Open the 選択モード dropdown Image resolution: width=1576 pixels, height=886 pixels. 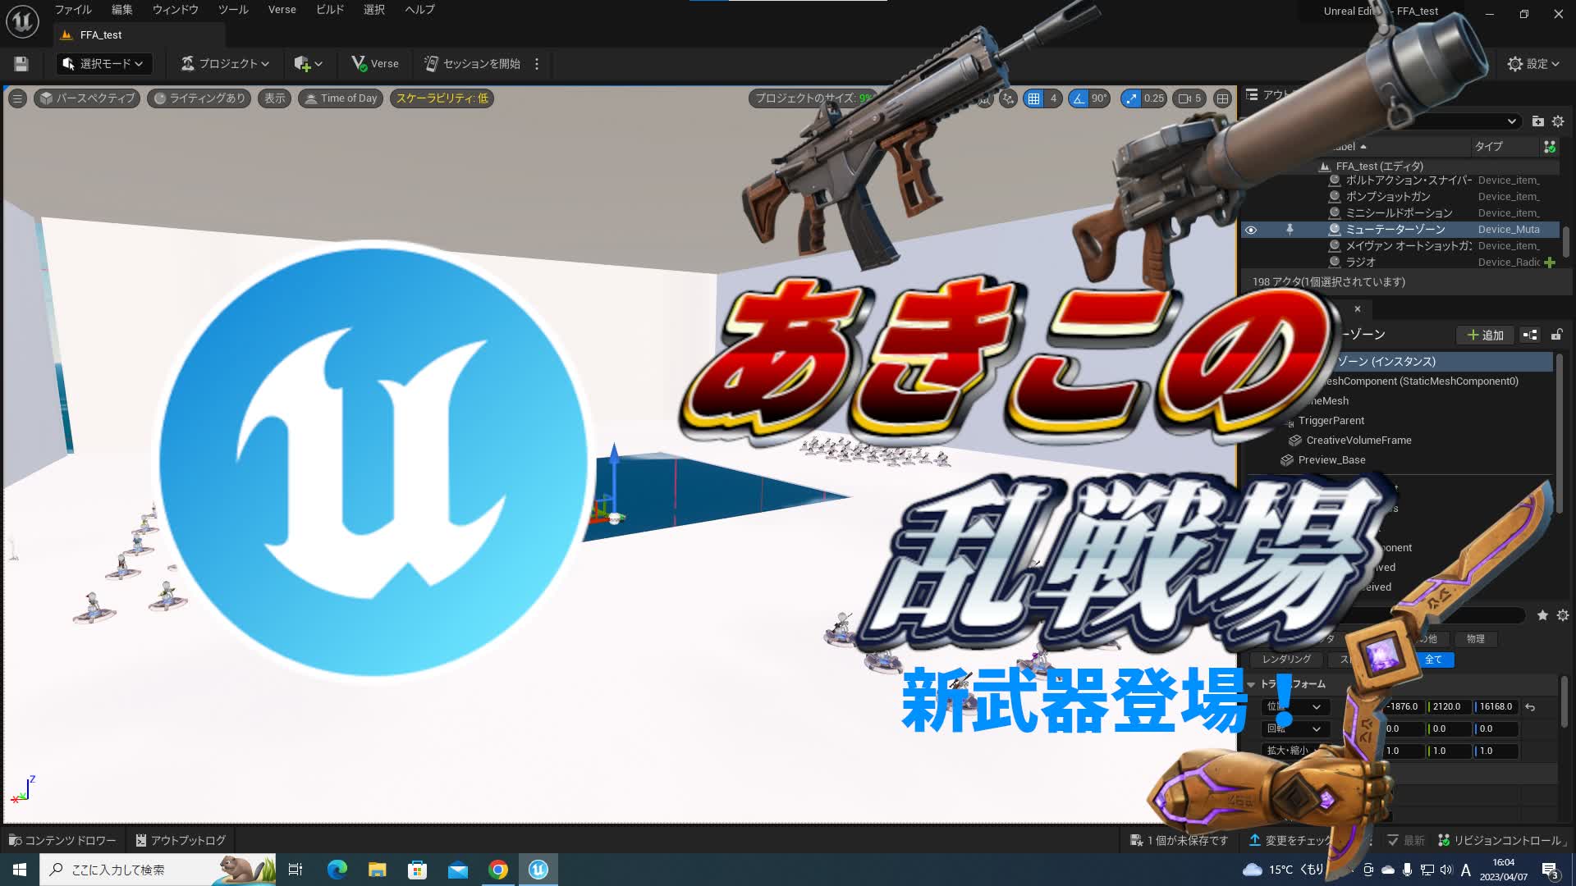(103, 64)
